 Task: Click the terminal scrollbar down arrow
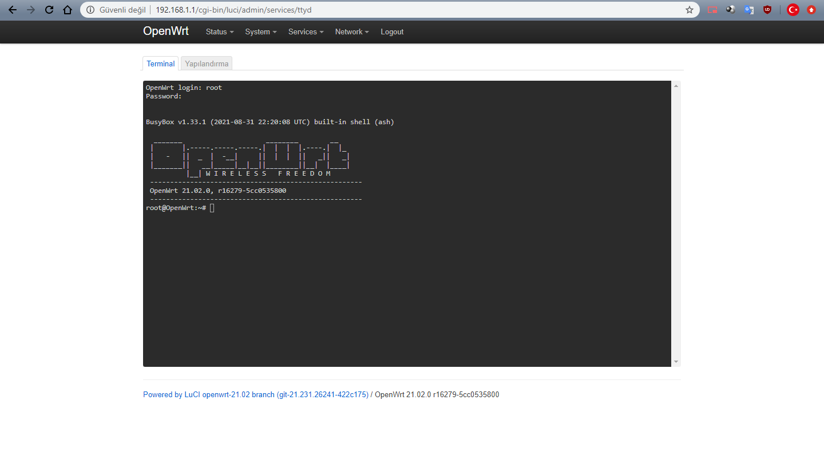[676, 362]
